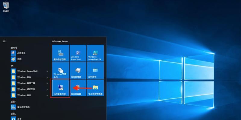Viewport: 241px width, 120px height.
Task: Expand chevron beside Windows 附件
Action: pyautogui.click(x=47, y=77)
